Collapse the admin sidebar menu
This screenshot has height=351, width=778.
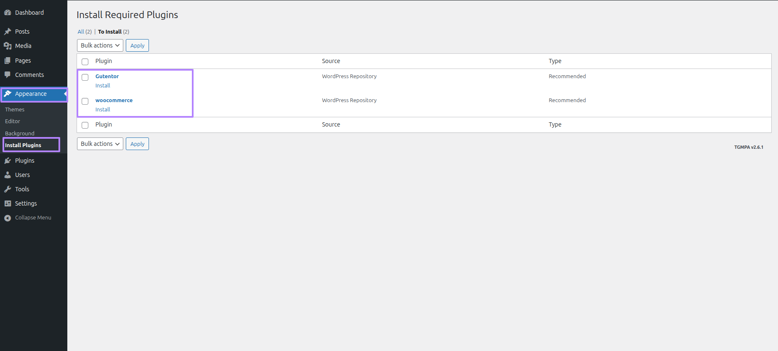(x=28, y=218)
